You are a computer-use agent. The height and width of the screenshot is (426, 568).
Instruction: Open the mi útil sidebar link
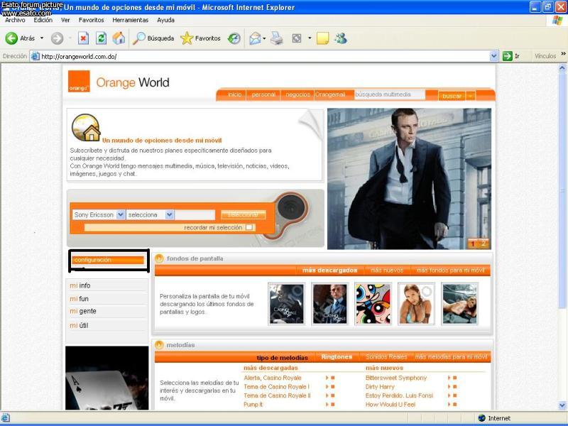[x=79, y=325]
